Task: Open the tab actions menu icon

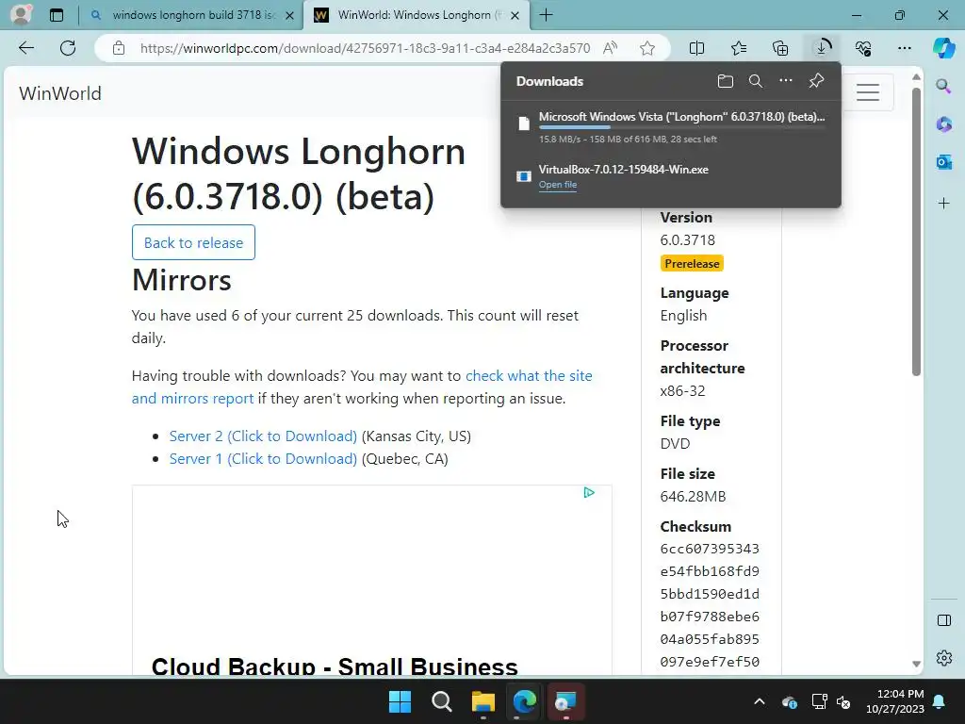Action: (56, 15)
